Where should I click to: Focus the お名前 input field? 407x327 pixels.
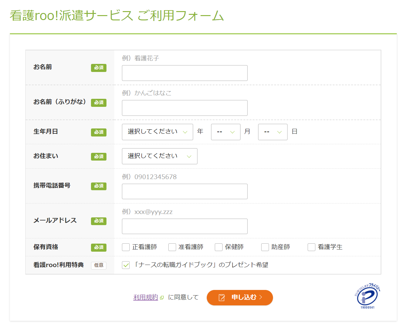click(185, 73)
